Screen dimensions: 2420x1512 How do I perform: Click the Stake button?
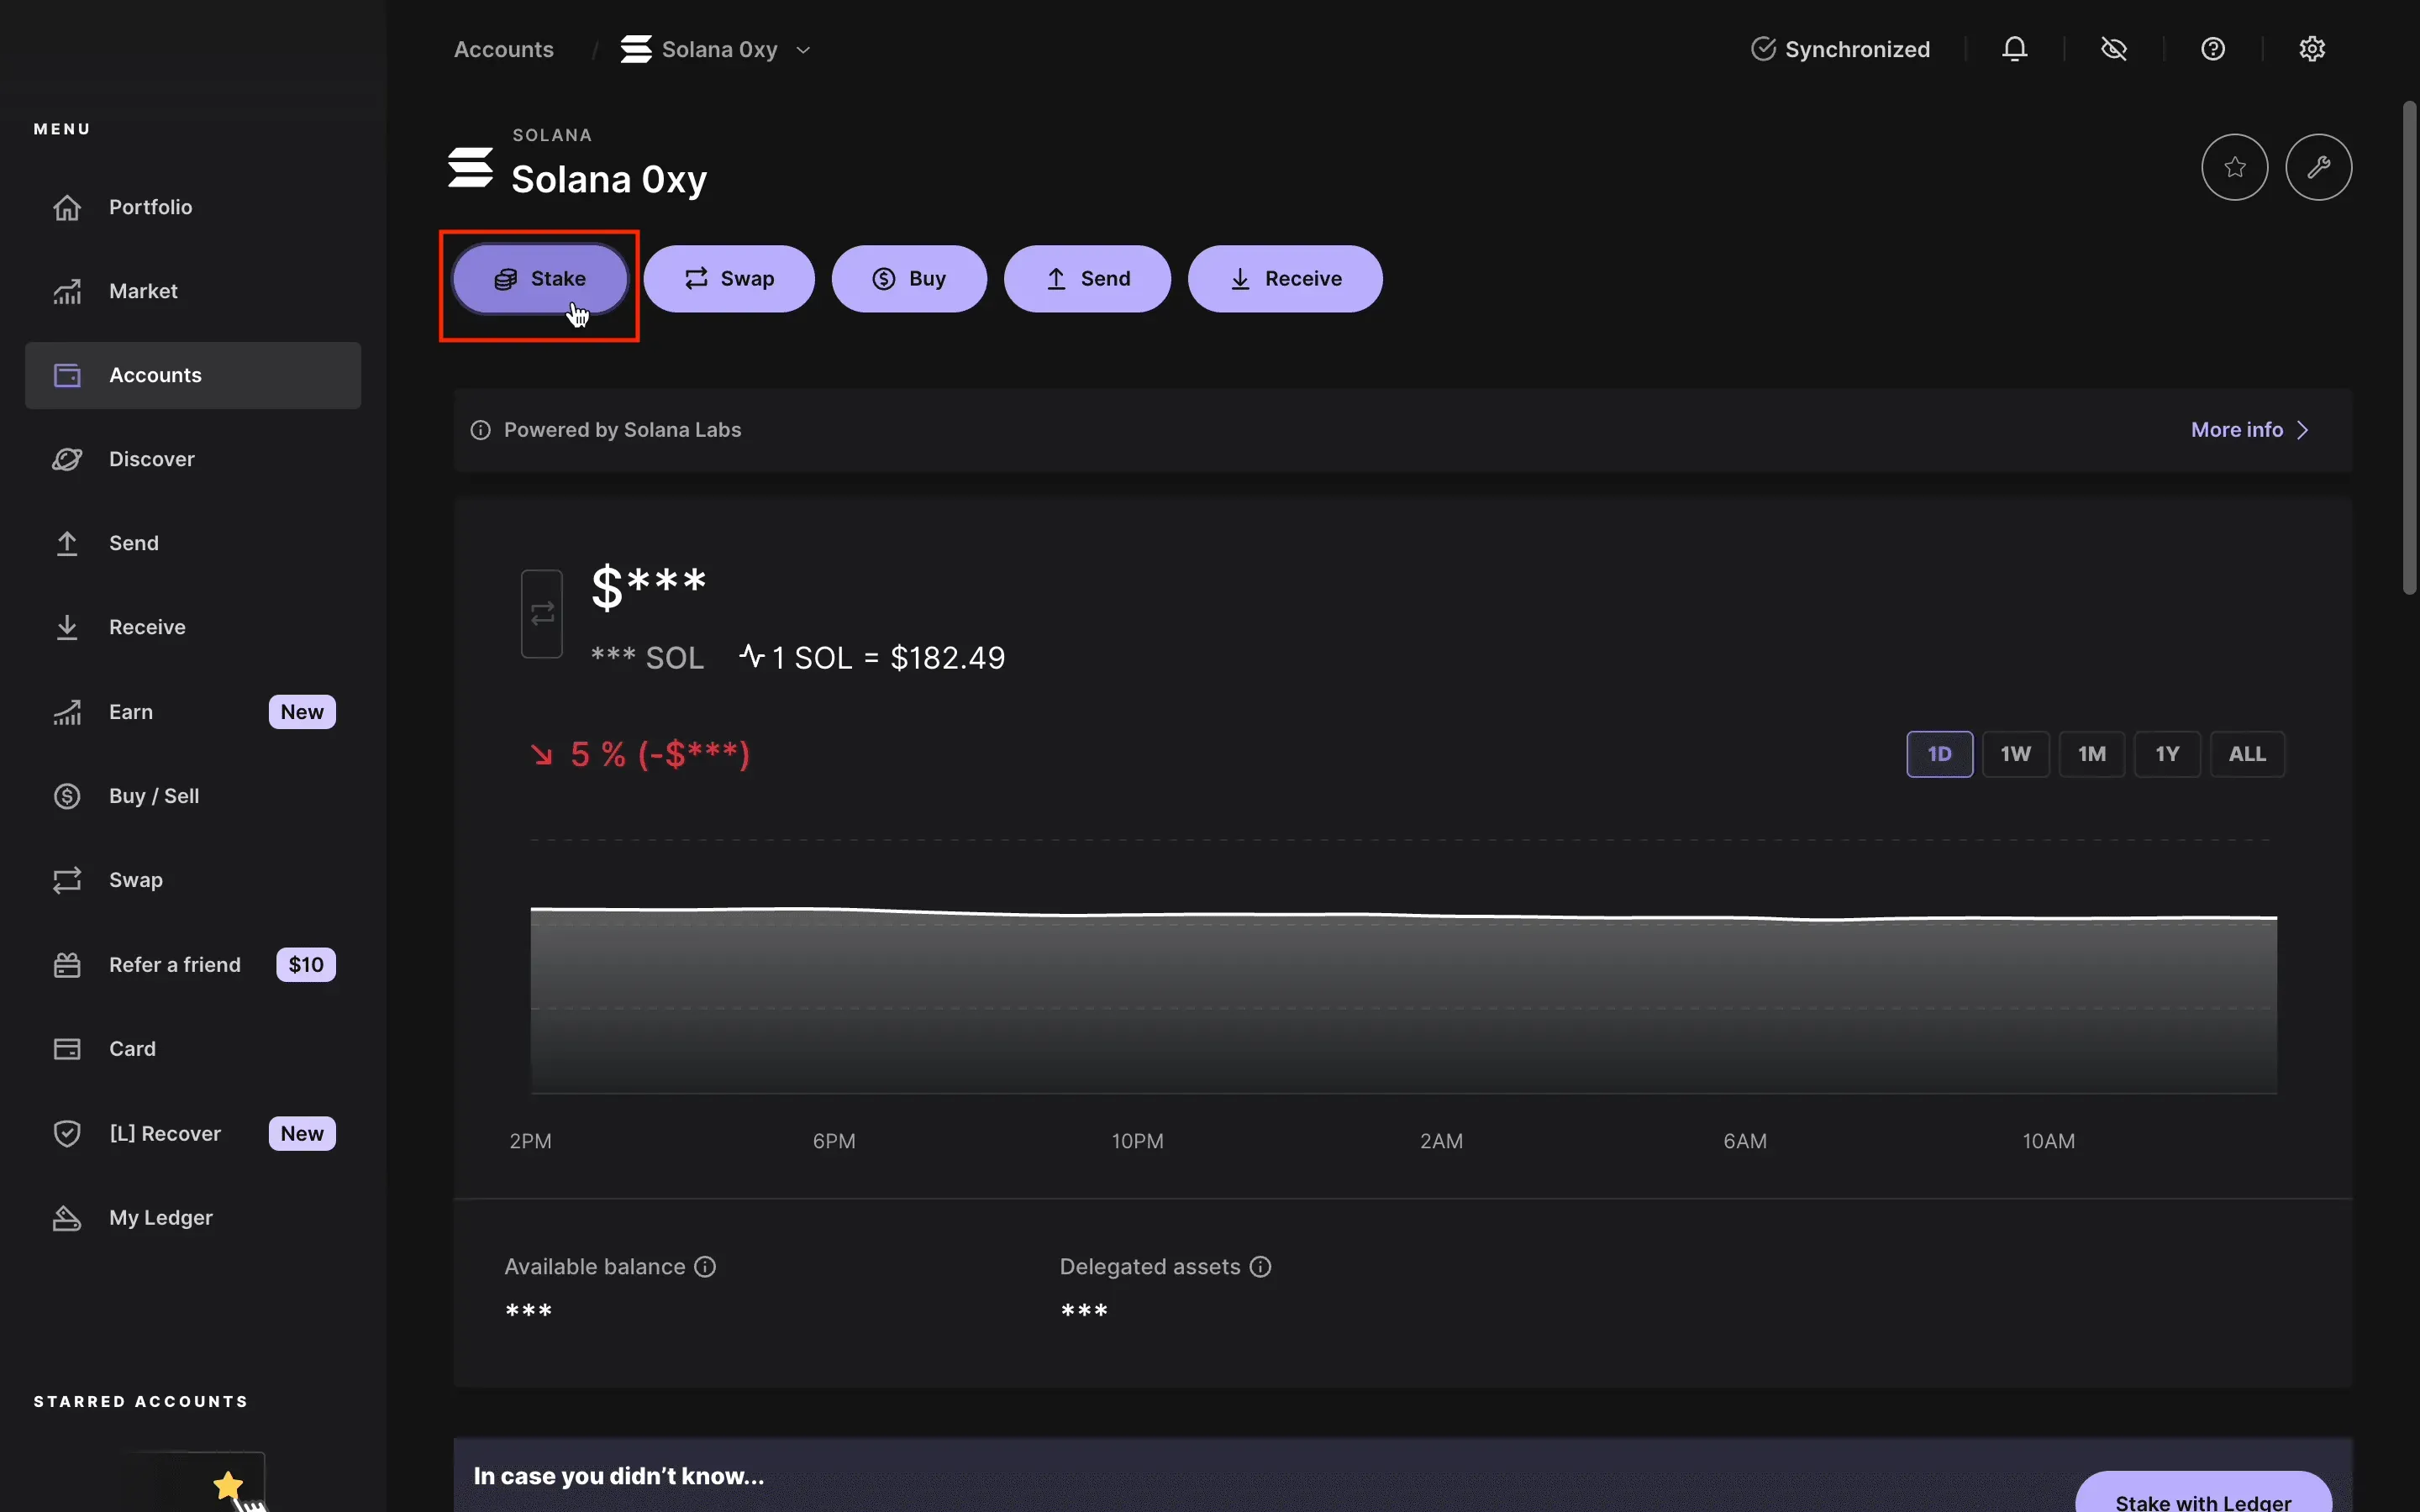pos(540,279)
